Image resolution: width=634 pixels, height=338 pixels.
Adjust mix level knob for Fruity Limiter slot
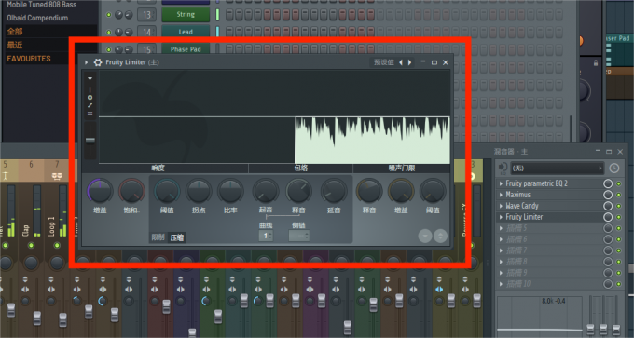tap(608, 217)
